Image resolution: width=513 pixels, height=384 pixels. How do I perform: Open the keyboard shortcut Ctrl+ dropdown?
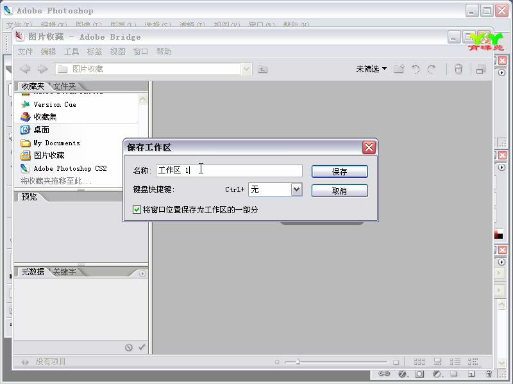click(x=296, y=189)
